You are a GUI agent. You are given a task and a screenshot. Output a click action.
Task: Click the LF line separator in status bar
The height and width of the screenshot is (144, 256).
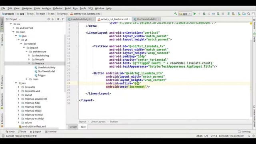206,136
